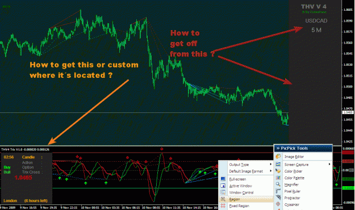This screenshot has height=210, width=355.
Task: Start the Magnifier tool
Action: point(291,184)
